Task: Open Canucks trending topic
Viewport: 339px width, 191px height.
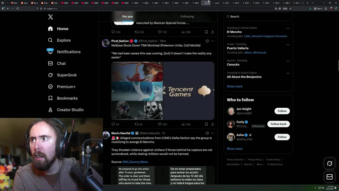Action: [x=233, y=64]
